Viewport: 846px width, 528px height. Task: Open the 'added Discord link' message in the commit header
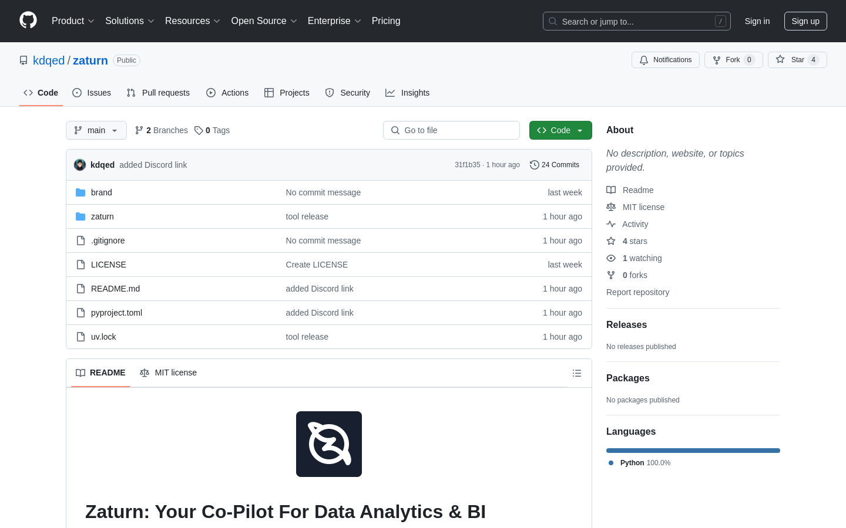click(153, 165)
